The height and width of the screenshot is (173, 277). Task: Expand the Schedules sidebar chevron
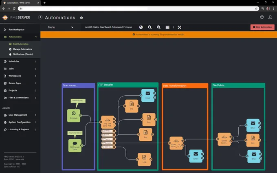point(36,61)
